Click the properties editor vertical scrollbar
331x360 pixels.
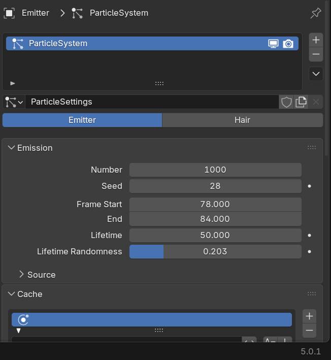coord(326,78)
